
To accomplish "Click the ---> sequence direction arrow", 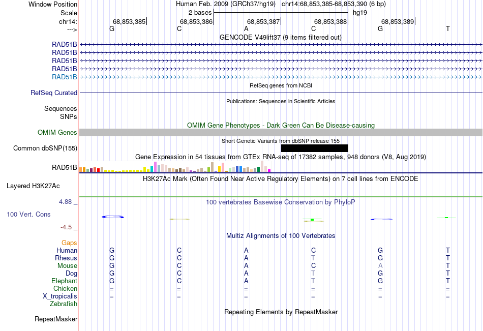I will [72, 29].
